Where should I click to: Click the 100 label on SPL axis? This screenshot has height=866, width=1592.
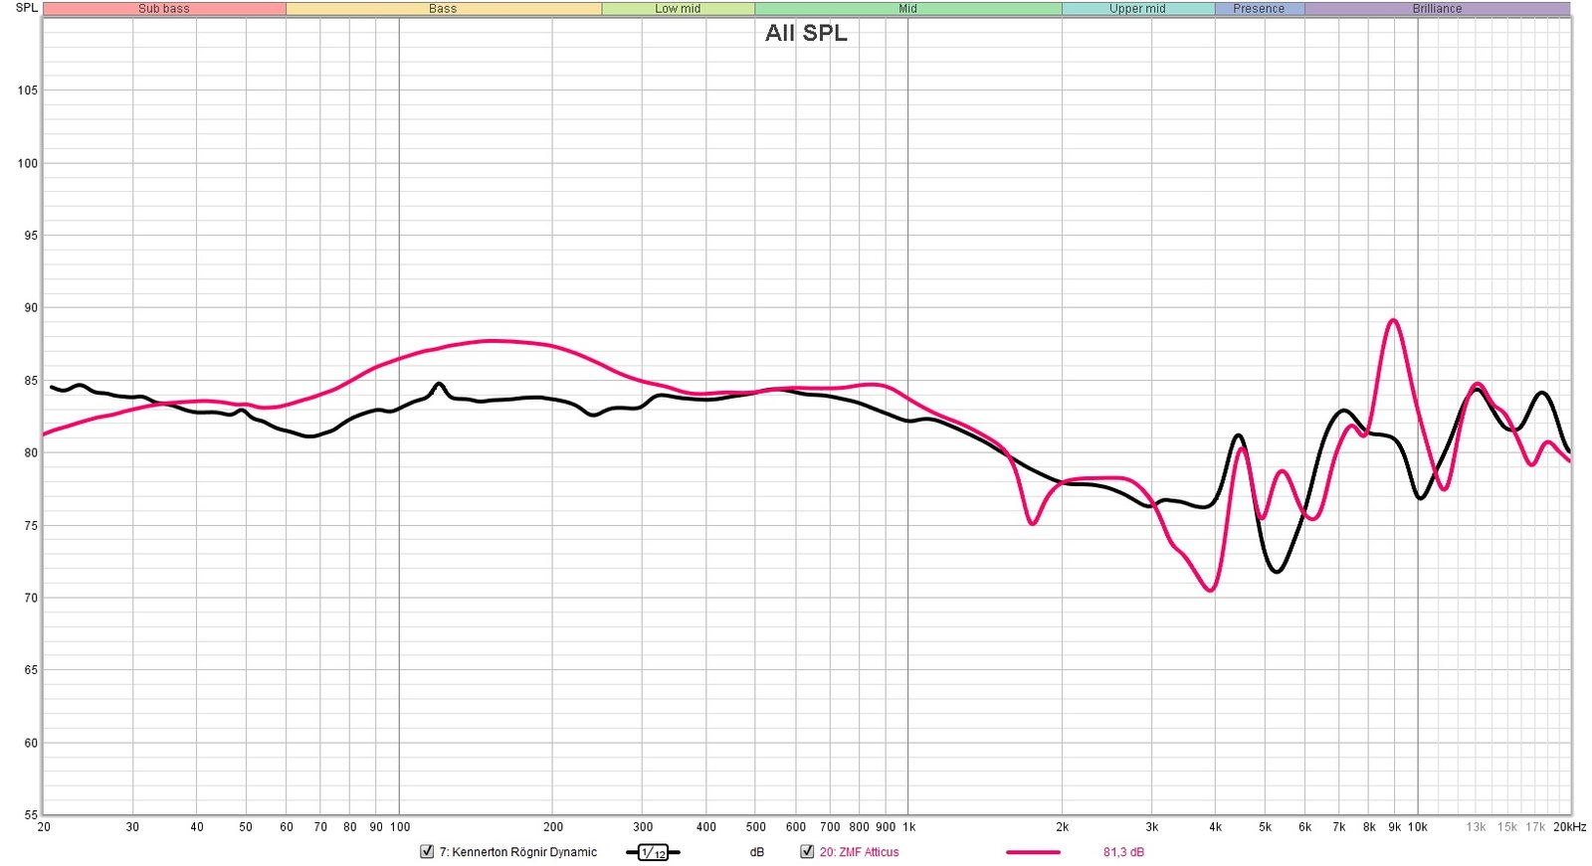tap(27, 163)
